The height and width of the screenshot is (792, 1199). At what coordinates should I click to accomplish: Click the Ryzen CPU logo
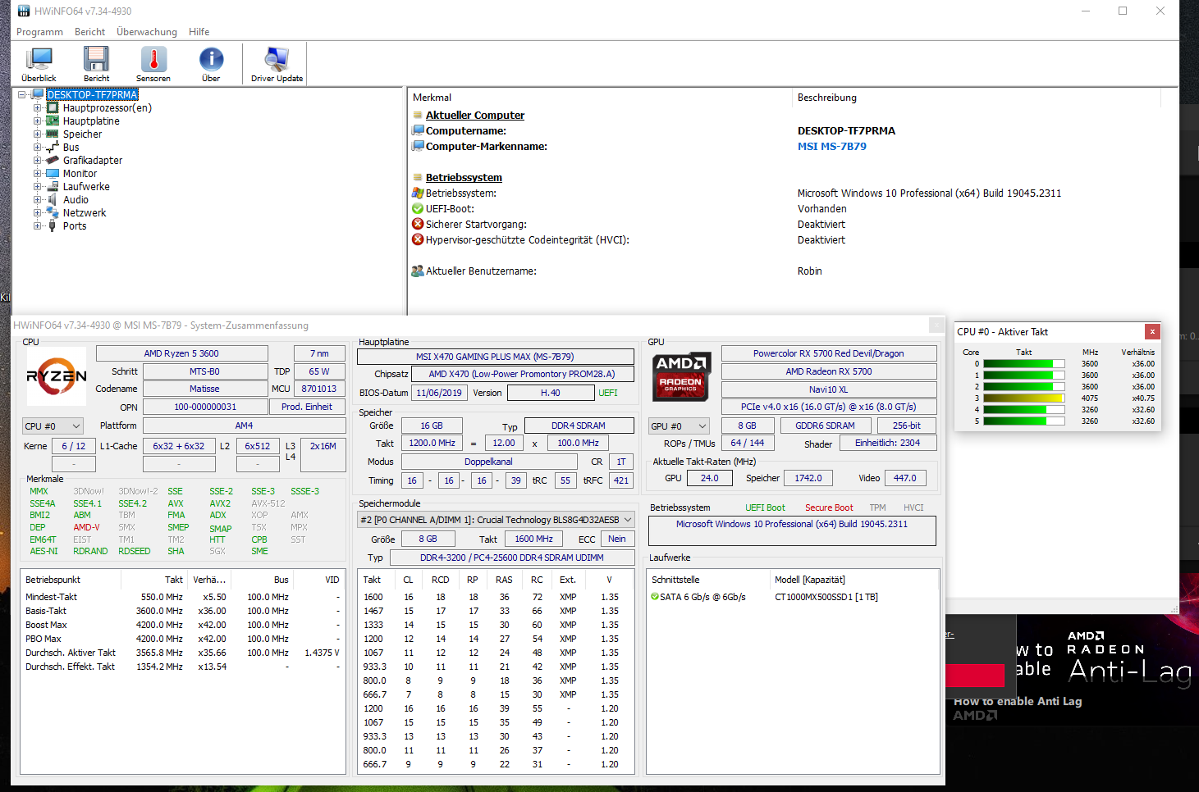point(57,376)
